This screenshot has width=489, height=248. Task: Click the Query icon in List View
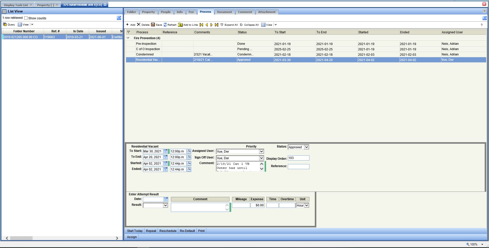pos(5,24)
